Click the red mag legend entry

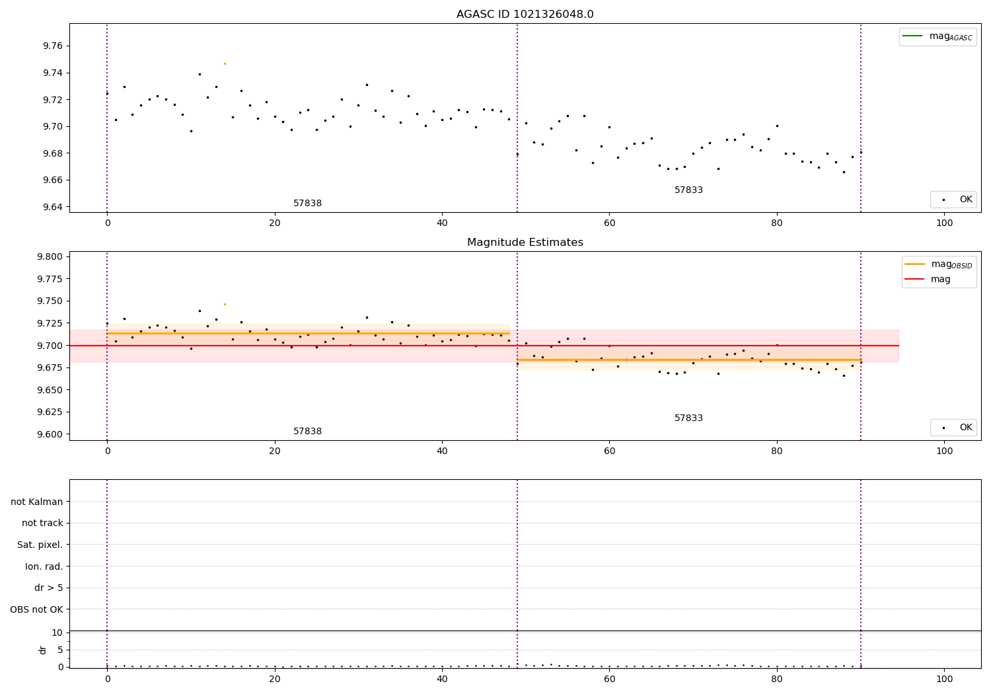tap(928, 279)
